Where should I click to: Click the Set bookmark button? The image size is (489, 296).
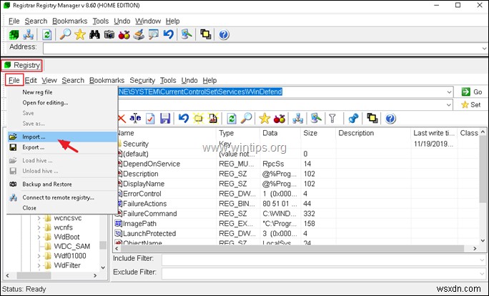(x=471, y=105)
